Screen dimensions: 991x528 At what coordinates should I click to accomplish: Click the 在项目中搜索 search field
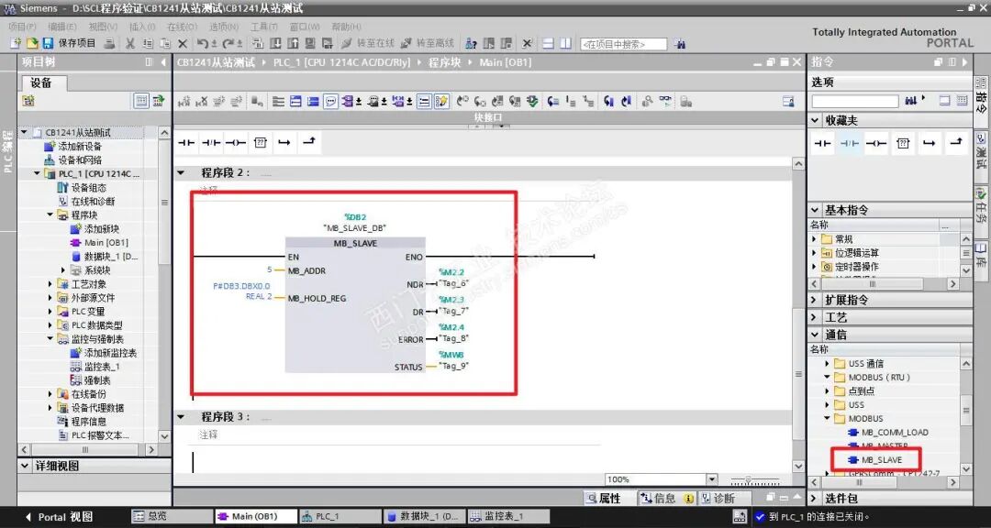623,44
